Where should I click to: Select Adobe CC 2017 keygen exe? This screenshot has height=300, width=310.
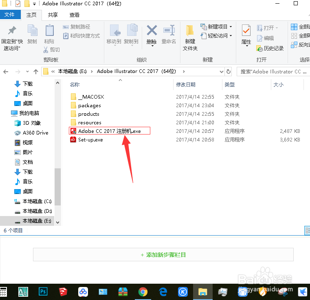(x=109, y=131)
